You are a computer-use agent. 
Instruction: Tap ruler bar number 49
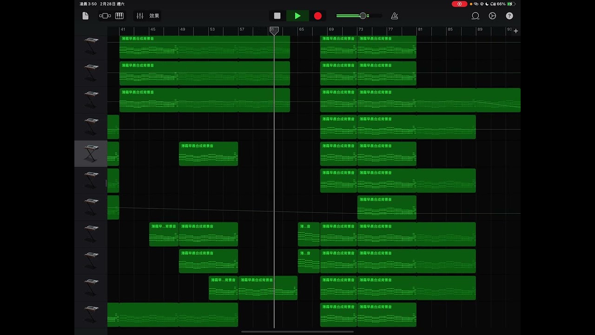183,29
